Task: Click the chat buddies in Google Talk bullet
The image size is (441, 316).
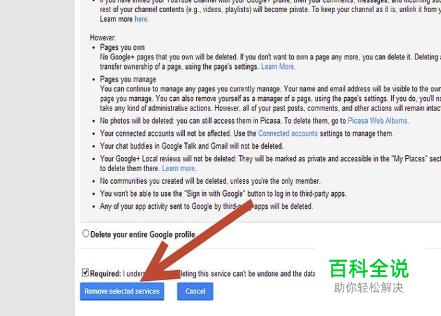Action: coord(192,146)
